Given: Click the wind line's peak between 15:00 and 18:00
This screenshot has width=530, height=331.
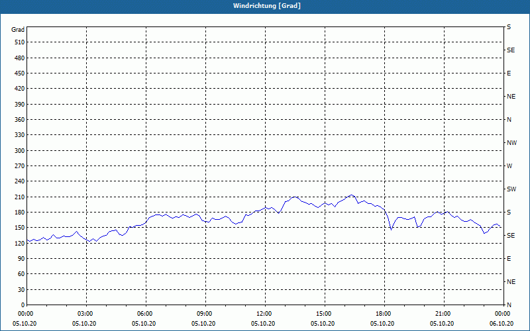Looking at the screenshot, I should coord(352,195).
